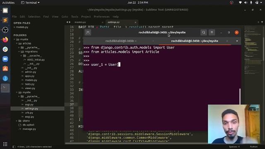Collapse the top-level mysite folder

click(x=14, y=39)
